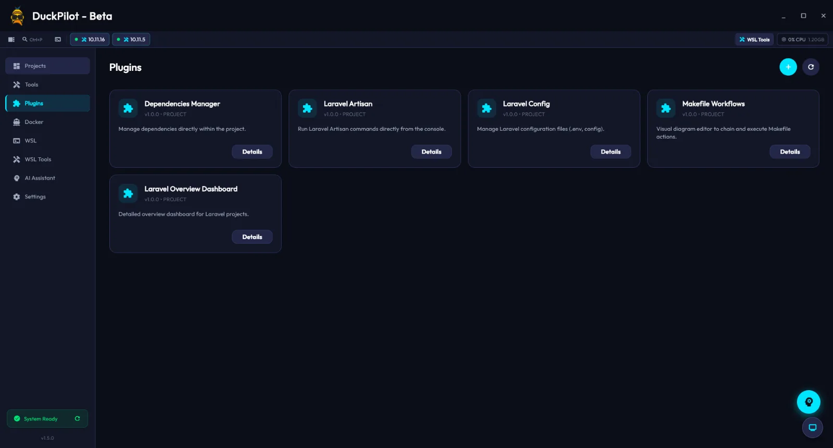Open AI Assistant in the sidebar
The width and height of the screenshot is (833, 448).
coord(47,178)
